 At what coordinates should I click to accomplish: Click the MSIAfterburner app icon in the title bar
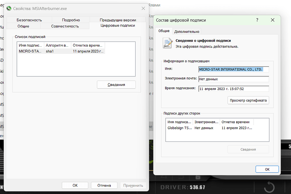(x=9, y=8)
